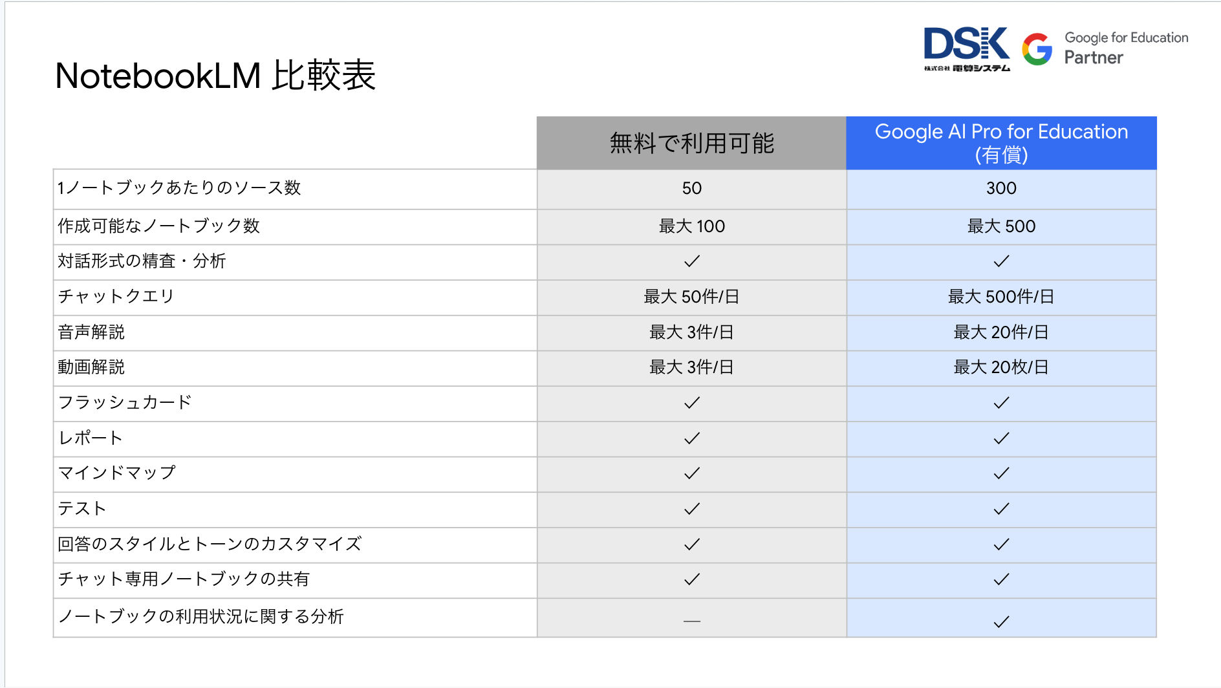This screenshot has width=1221, height=688.
Task: Select the Google AI Pro for Education header
Action: tap(1001, 143)
